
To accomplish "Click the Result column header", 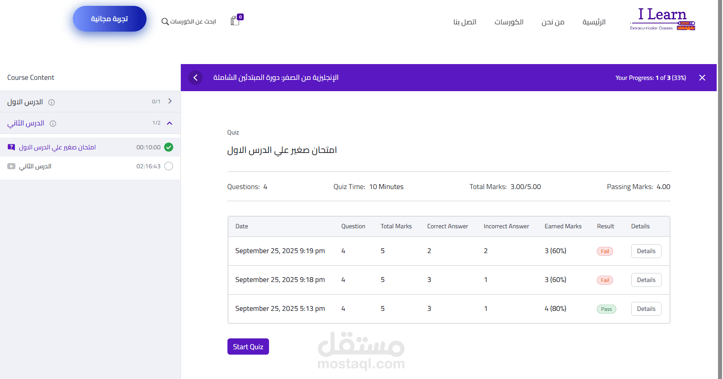I will (605, 226).
